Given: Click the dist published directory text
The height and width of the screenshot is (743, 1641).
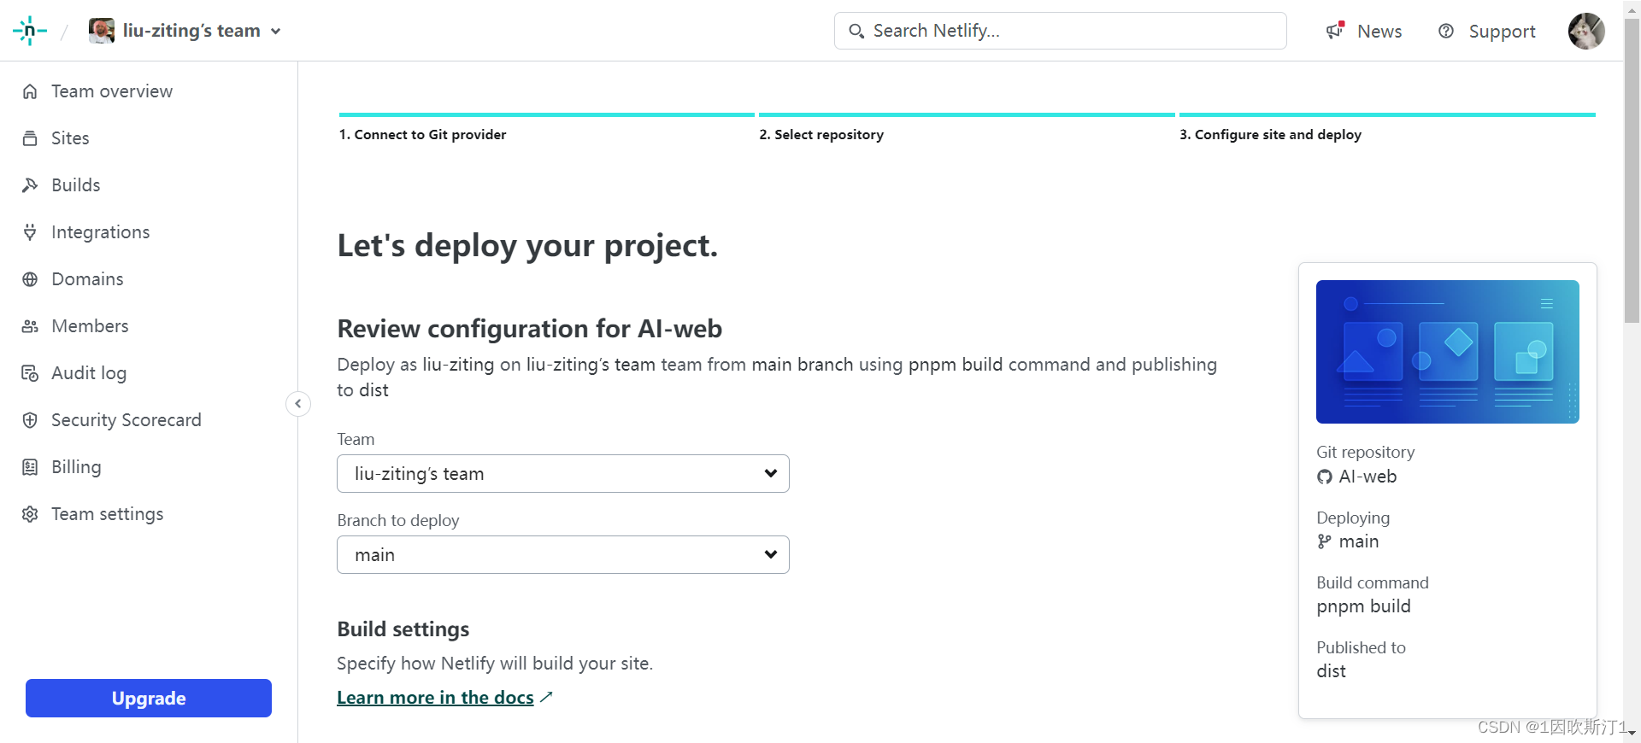Looking at the screenshot, I should [x=1331, y=671].
